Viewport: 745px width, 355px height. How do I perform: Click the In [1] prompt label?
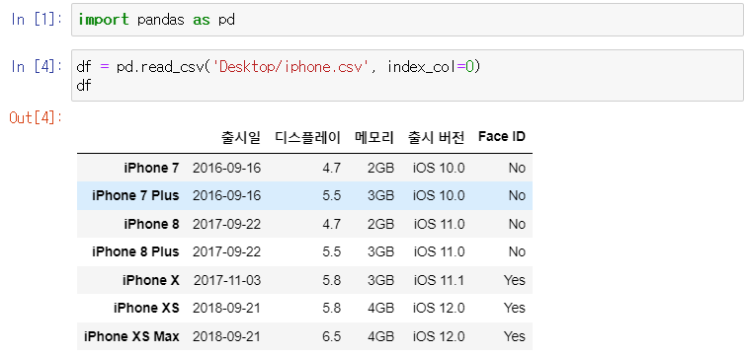pyautogui.click(x=37, y=20)
